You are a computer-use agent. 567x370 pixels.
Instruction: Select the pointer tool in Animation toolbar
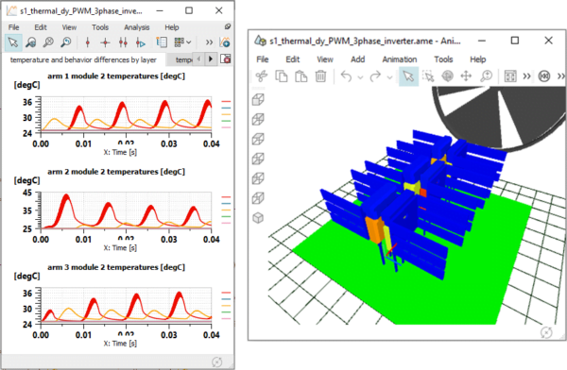408,76
